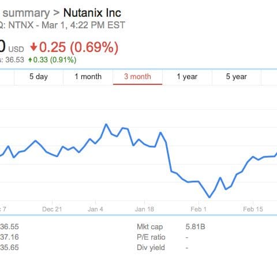277x257 pixels.
Task: Click the green up arrow icon
Action: (x=30, y=60)
